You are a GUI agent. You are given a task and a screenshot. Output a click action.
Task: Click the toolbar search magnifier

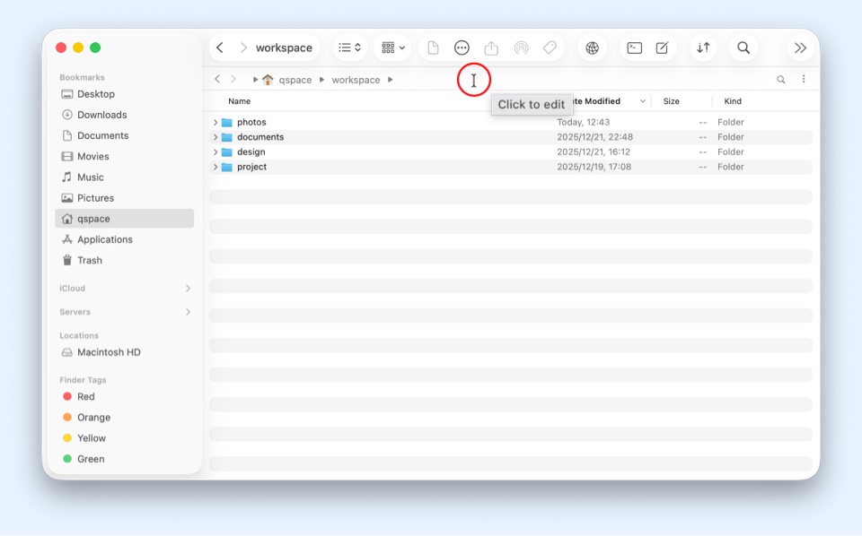[743, 48]
